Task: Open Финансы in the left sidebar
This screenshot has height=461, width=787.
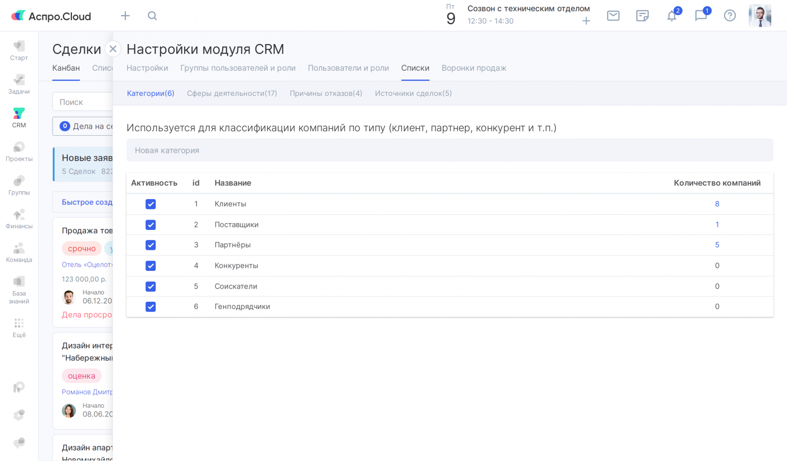Action: coord(19,218)
